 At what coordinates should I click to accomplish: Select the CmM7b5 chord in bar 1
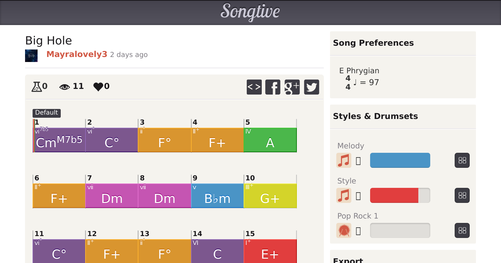[59, 140]
